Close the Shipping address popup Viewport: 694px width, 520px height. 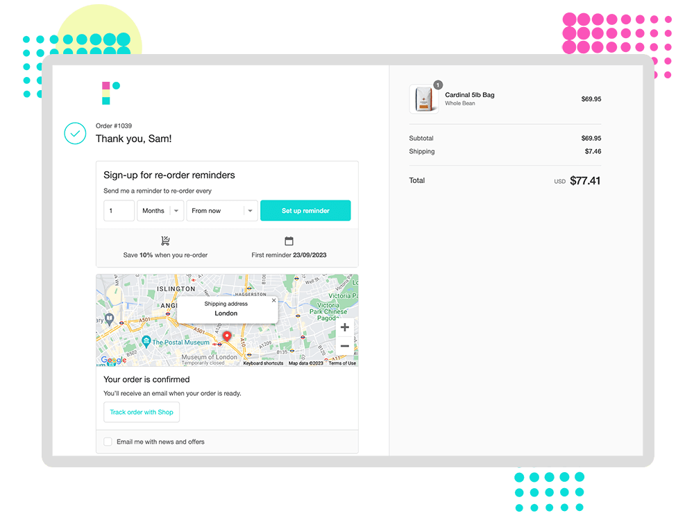(273, 300)
